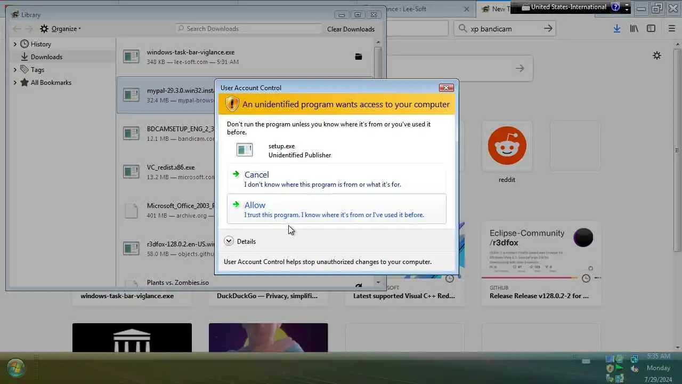Image resolution: width=682 pixels, height=384 pixels.
Task: Click taskbar keyboard icon
Action: point(586,361)
